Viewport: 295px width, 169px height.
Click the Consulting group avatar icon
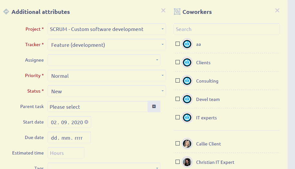187,81
